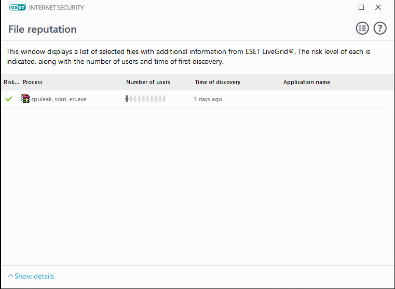This screenshot has height=289, width=395.
Task: Select the cpuleak_scan_en.exe file name
Action: click(x=59, y=99)
